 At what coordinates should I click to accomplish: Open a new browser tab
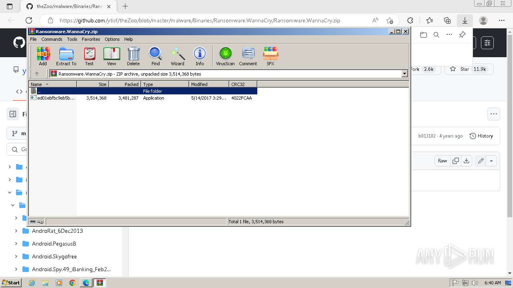(x=125, y=6)
